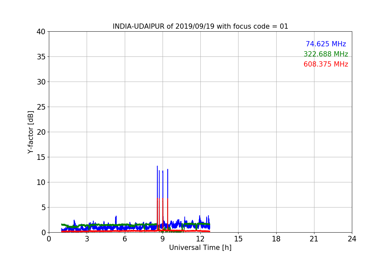Click the x-axis tick label 12

(200, 239)
